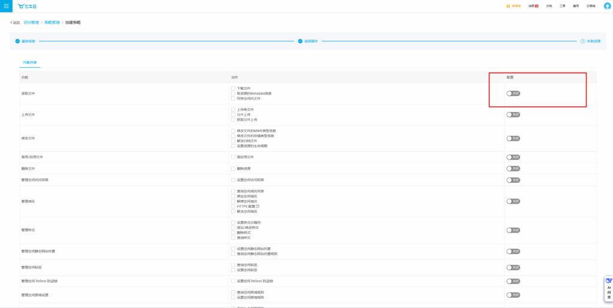Check the 分片上传 checkbox
613x308 pixels.
[x=233, y=114]
